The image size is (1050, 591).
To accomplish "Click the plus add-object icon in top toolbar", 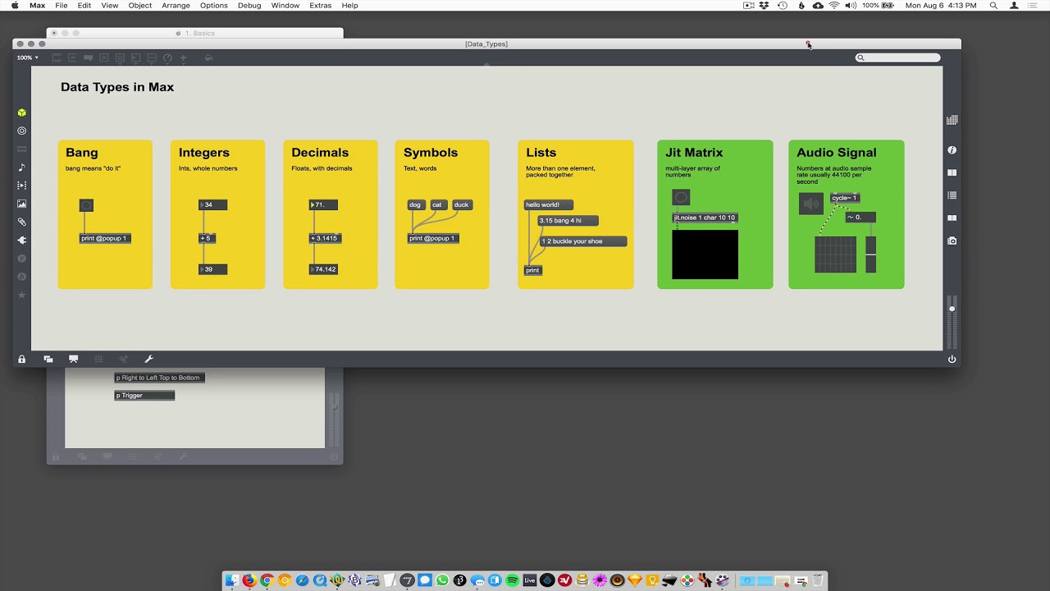I will tap(183, 57).
